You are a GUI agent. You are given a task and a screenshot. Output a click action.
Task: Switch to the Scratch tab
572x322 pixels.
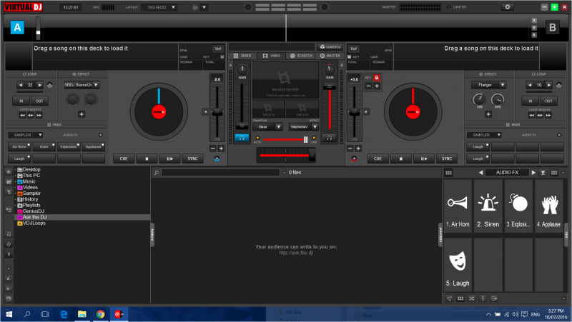coord(301,56)
